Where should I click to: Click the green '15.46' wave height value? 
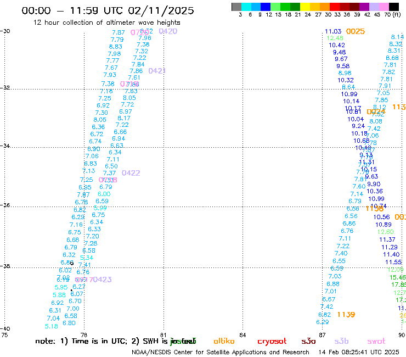point(397,277)
